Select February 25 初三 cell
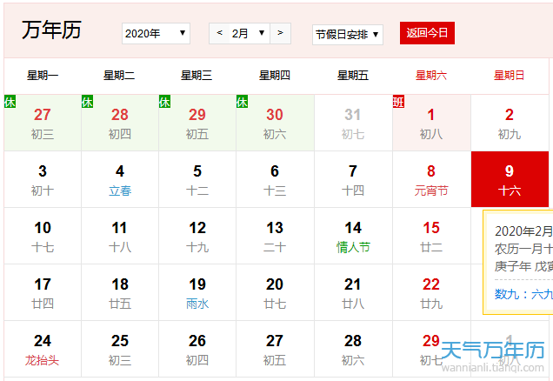553x381 pixels. tap(120, 349)
